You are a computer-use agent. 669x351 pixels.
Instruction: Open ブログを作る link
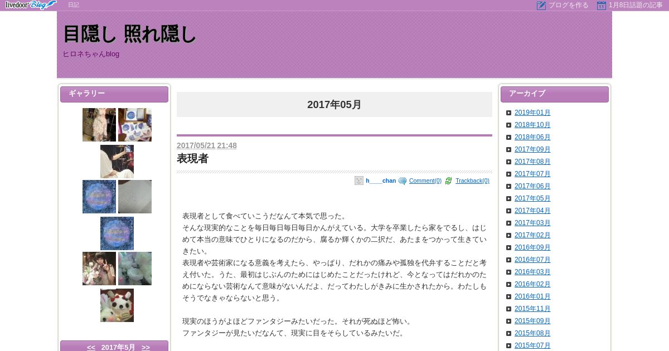tap(568, 5)
